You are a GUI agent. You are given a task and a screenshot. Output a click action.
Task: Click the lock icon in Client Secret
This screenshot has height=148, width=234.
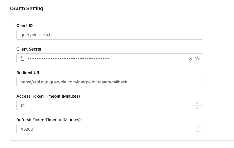click(x=22, y=58)
